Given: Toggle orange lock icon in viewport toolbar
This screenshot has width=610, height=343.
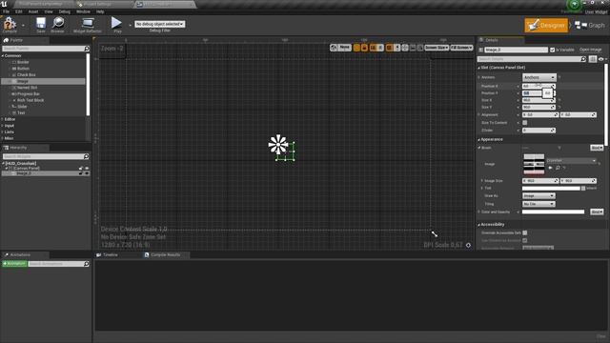Looking at the screenshot, I should [x=364, y=48].
